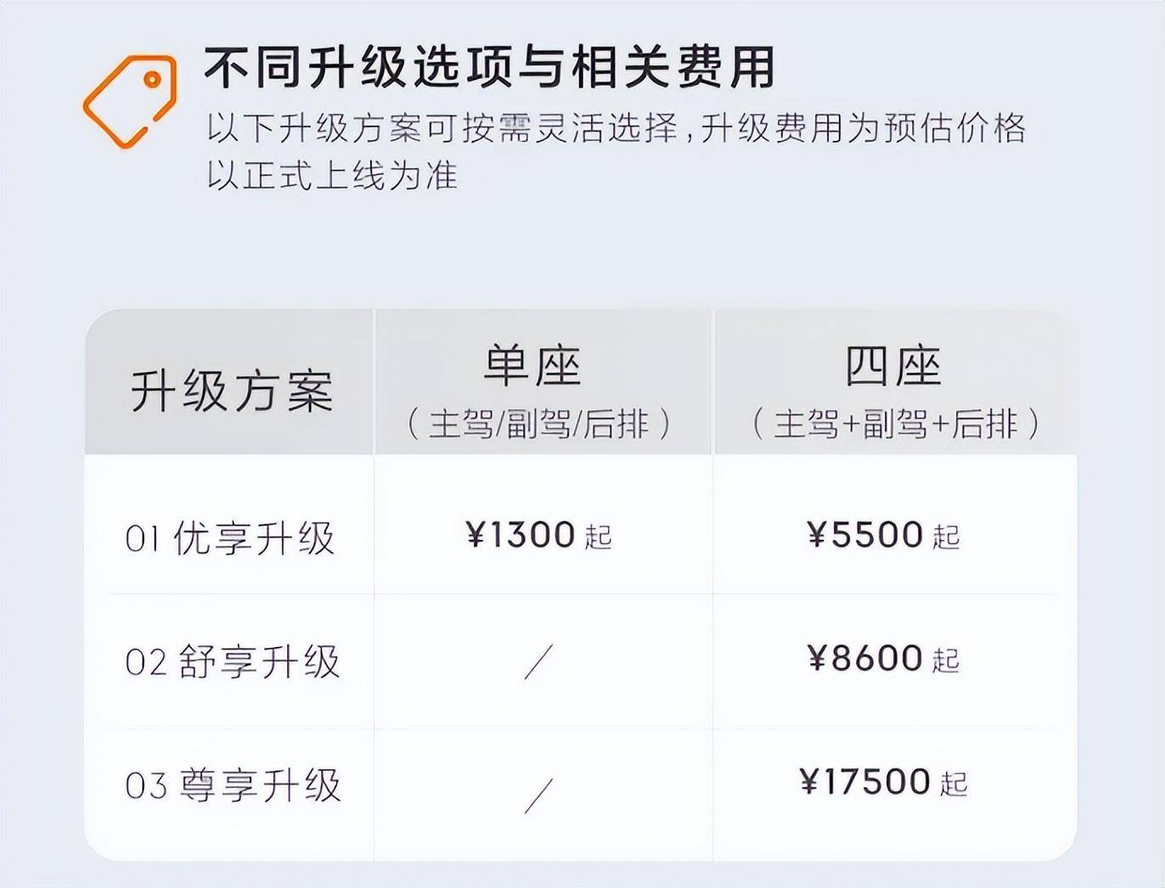The height and width of the screenshot is (888, 1165).
Task: Click the ¥5500 起 four-seat price
Action: tap(883, 535)
